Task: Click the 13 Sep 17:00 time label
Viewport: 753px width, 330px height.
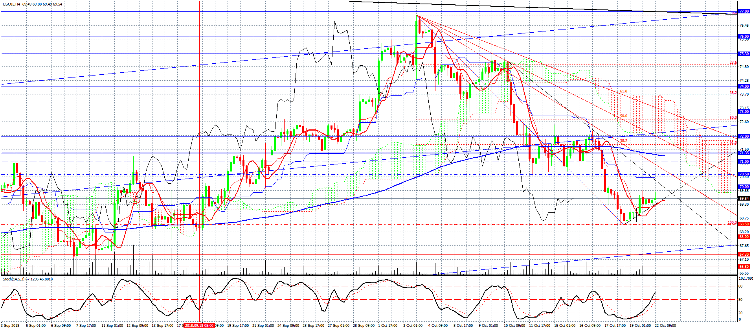Action: (x=162, y=326)
